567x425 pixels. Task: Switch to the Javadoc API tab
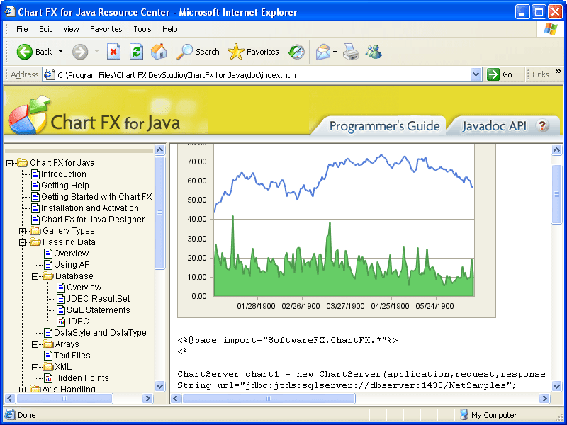(x=494, y=126)
